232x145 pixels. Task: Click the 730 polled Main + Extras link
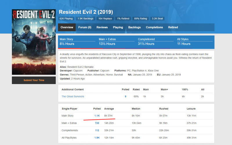click(x=97, y=123)
